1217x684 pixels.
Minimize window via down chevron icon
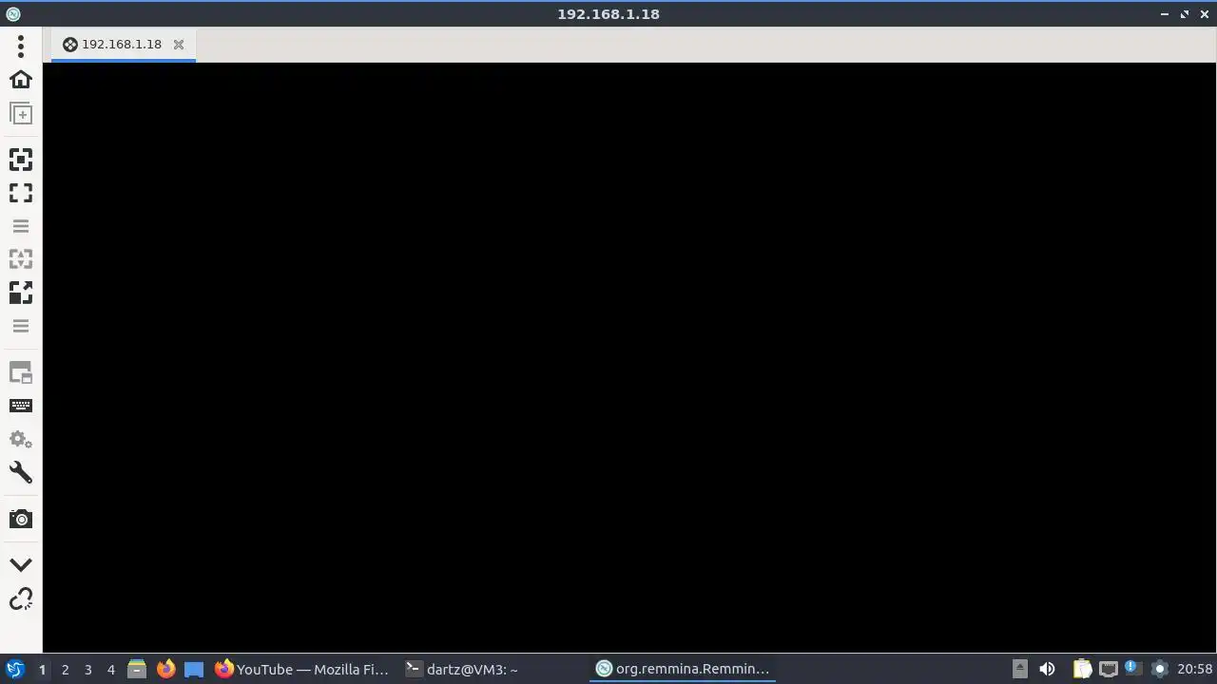point(21,565)
